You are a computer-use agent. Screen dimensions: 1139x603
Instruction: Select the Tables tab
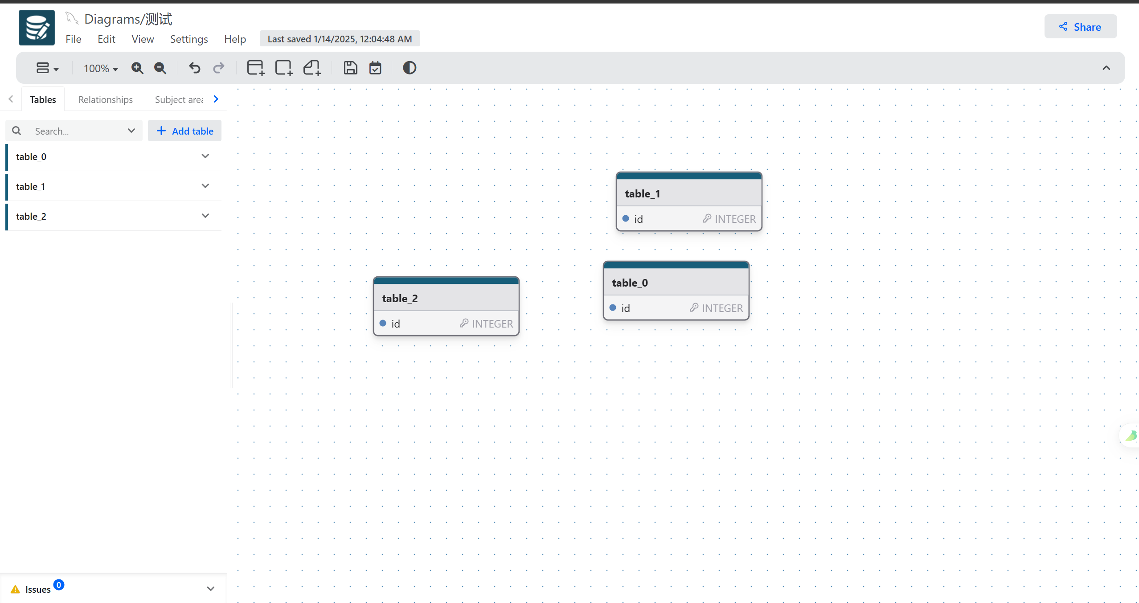click(x=43, y=99)
